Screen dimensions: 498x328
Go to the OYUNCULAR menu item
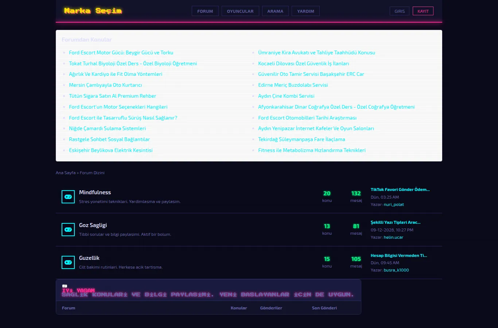(x=240, y=11)
